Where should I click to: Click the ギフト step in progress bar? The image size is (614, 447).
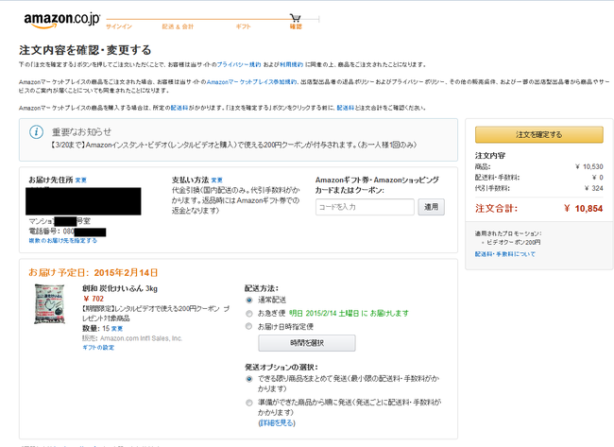pos(243,26)
